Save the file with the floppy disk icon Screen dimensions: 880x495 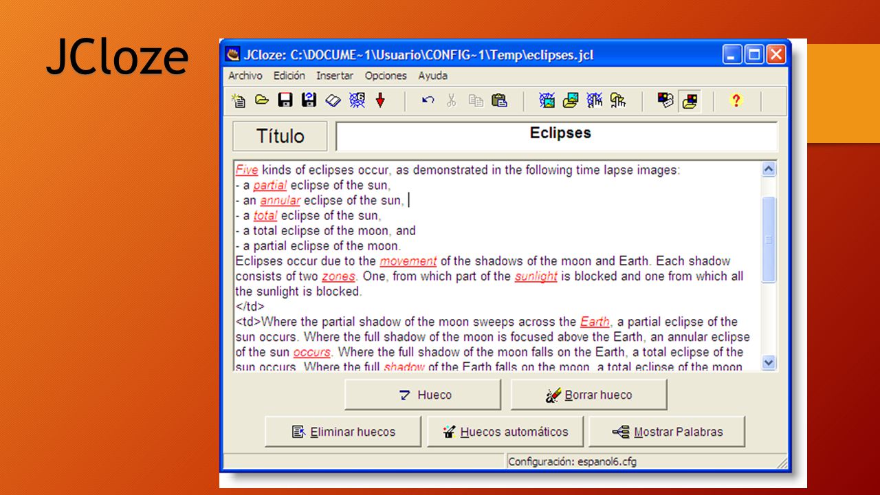click(285, 101)
